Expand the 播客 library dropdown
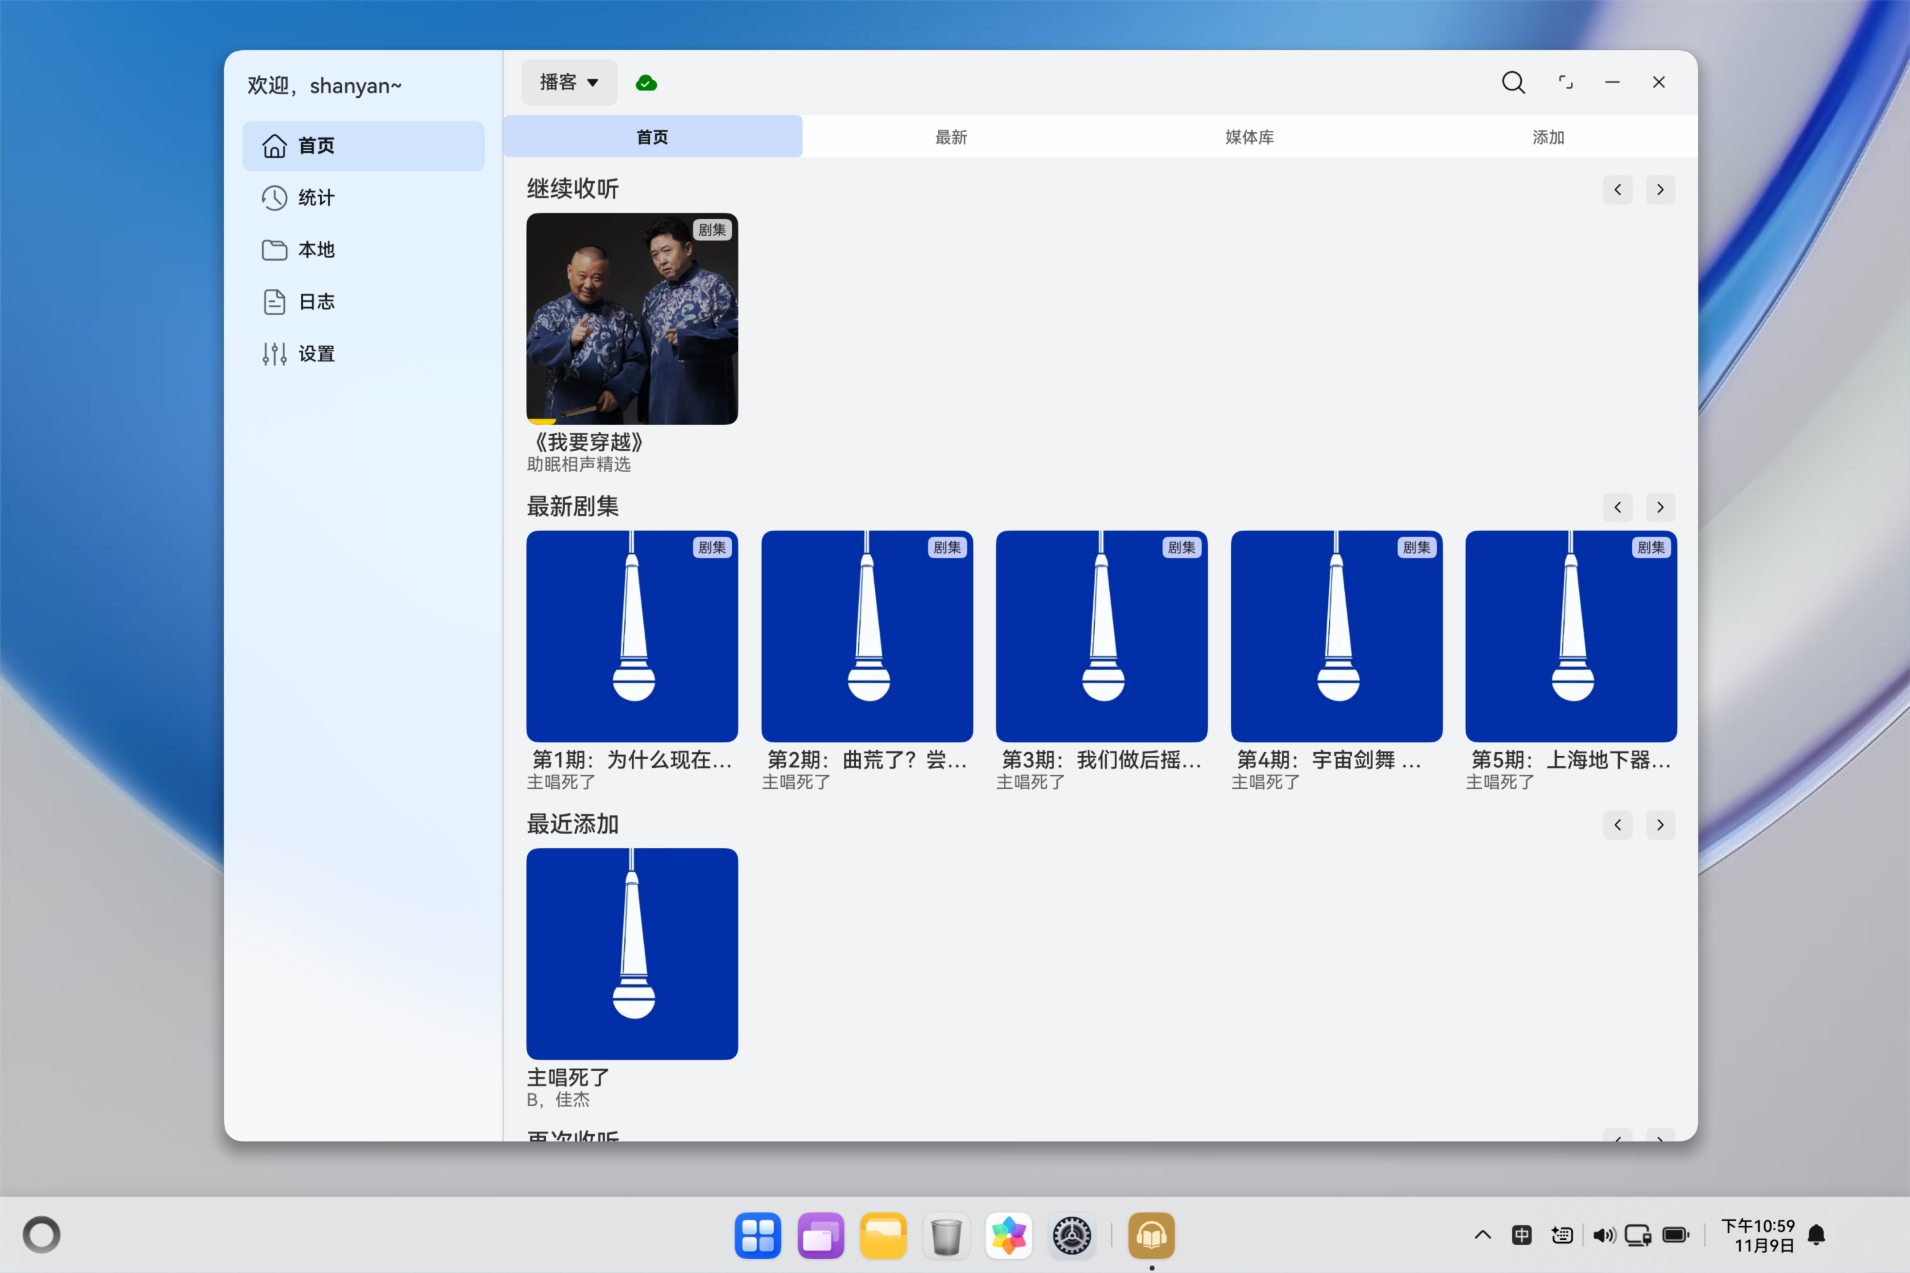The height and width of the screenshot is (1273, 1910). pos(569,82)
